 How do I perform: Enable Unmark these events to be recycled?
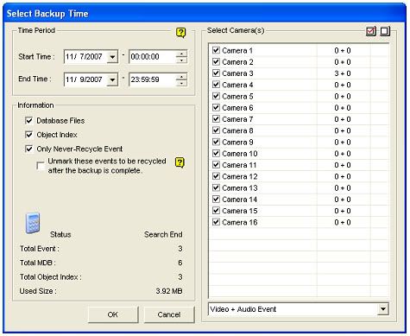[x=41, y=166]
